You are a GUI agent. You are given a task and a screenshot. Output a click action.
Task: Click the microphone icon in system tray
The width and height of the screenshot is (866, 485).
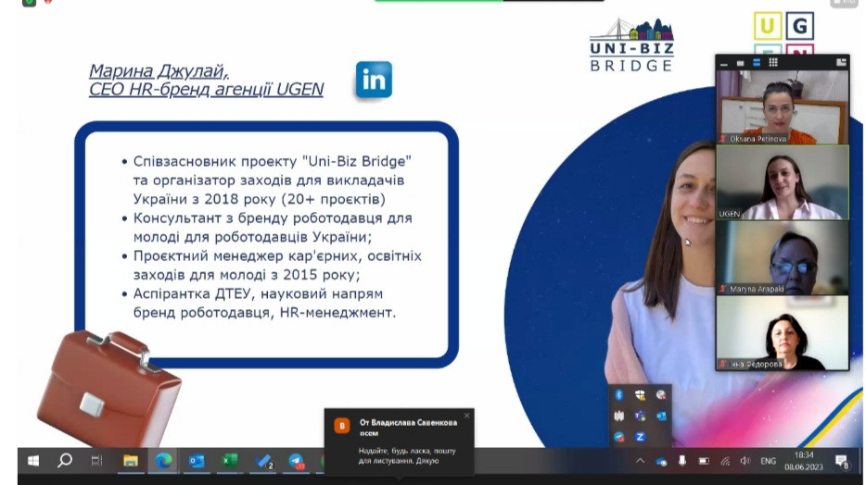682,461
